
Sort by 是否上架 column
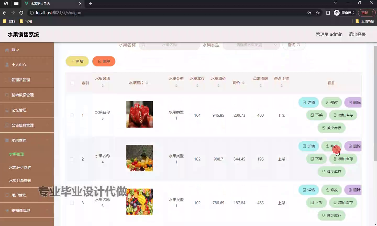(x=282, y=86)
